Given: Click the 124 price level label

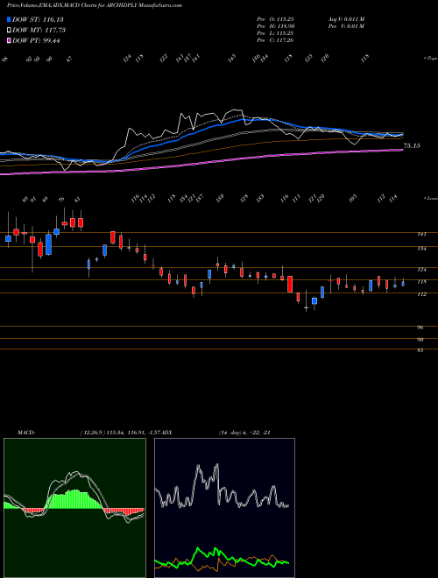Looking at the screenshot, I should click(x=421, y=270).
